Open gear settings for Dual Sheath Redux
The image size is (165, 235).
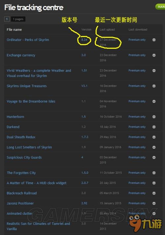(154, 137)
